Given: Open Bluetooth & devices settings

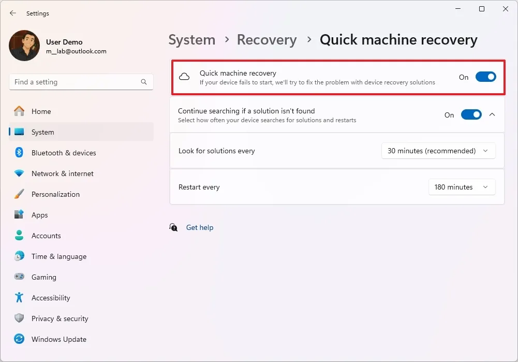Looking at the screenshot, I should click(x=64, y=153).
